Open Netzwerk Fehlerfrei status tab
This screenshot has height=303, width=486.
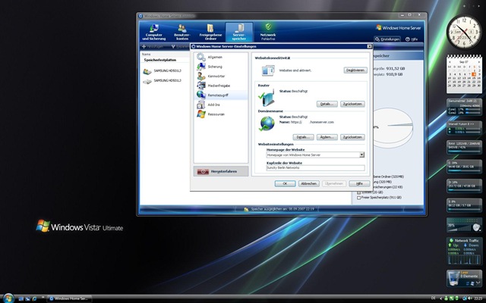pos(268,32)
